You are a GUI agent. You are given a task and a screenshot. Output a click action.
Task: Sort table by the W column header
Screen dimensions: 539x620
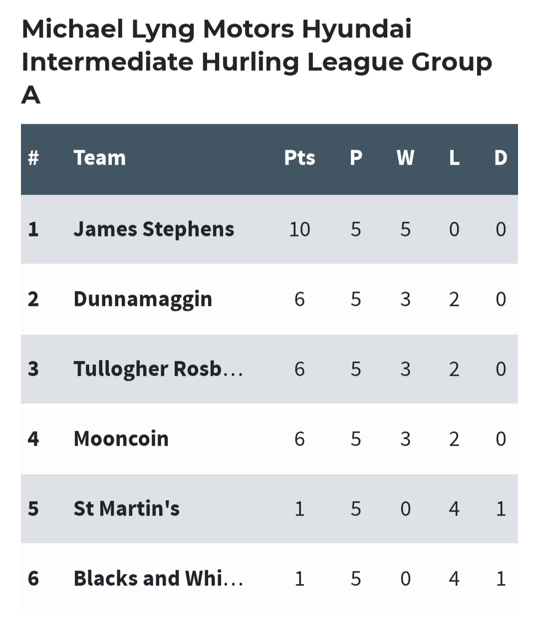[405, 158]
